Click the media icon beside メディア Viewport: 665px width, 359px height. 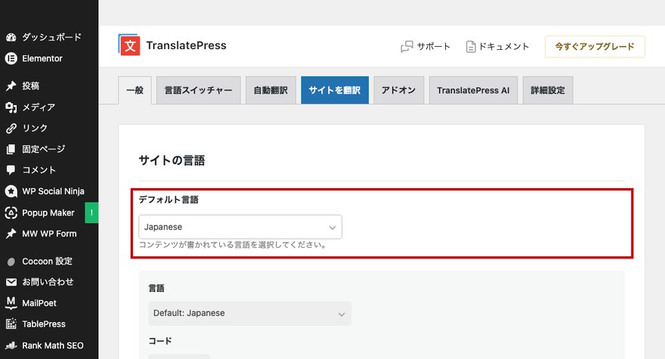(11, 107)
